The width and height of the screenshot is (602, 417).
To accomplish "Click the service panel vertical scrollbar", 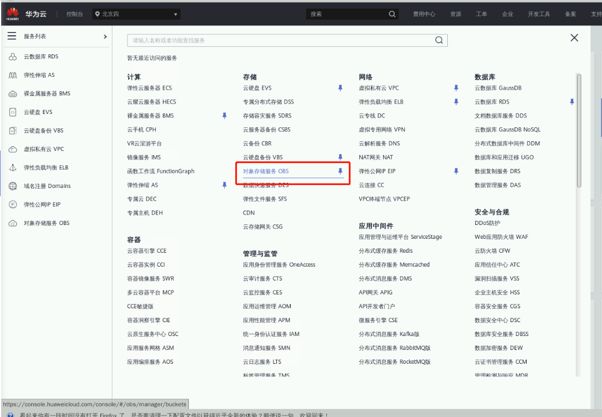I will [579, 130].
